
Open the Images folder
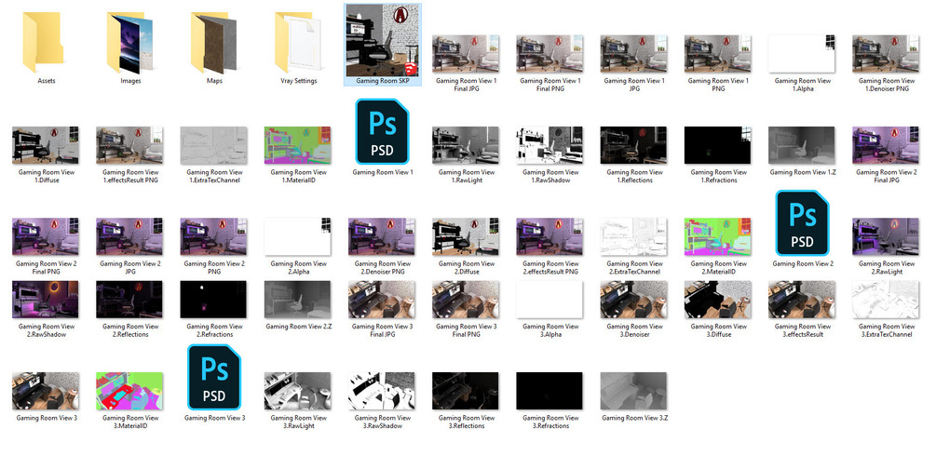[x=130, y=43]
